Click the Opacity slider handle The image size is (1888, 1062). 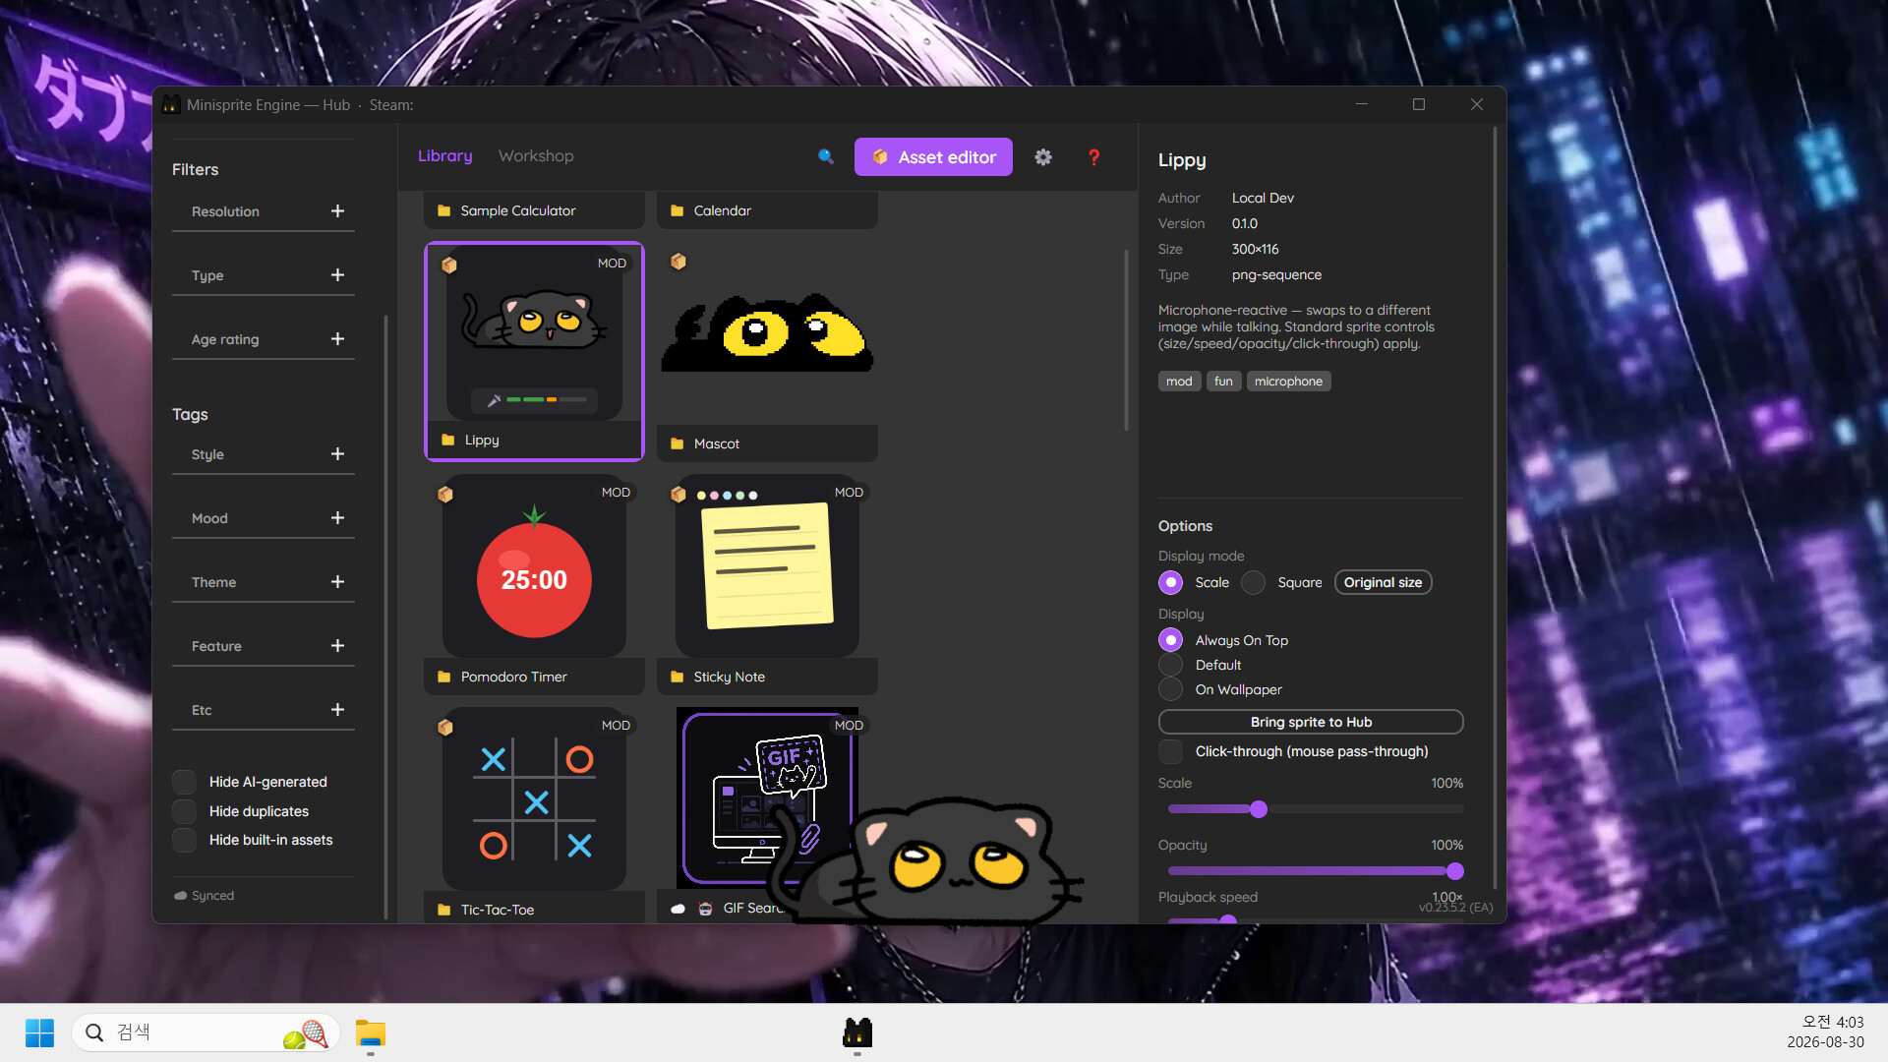coord(1455,871)
